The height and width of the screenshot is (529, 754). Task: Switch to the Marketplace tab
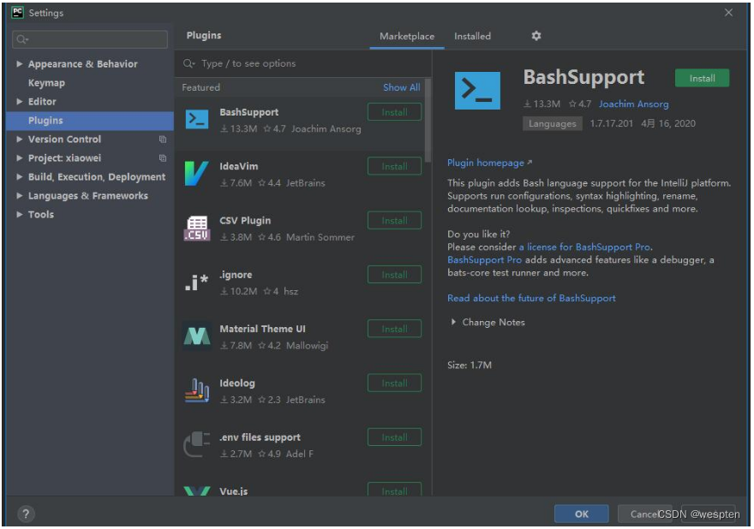tap(407, 36)
